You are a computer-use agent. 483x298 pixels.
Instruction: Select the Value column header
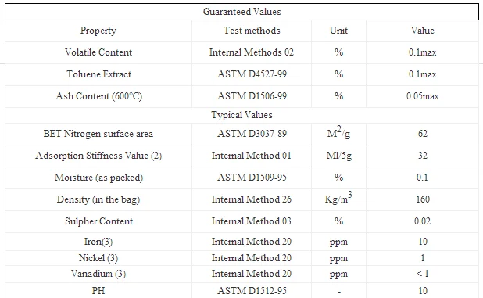(x=422, y=31)
